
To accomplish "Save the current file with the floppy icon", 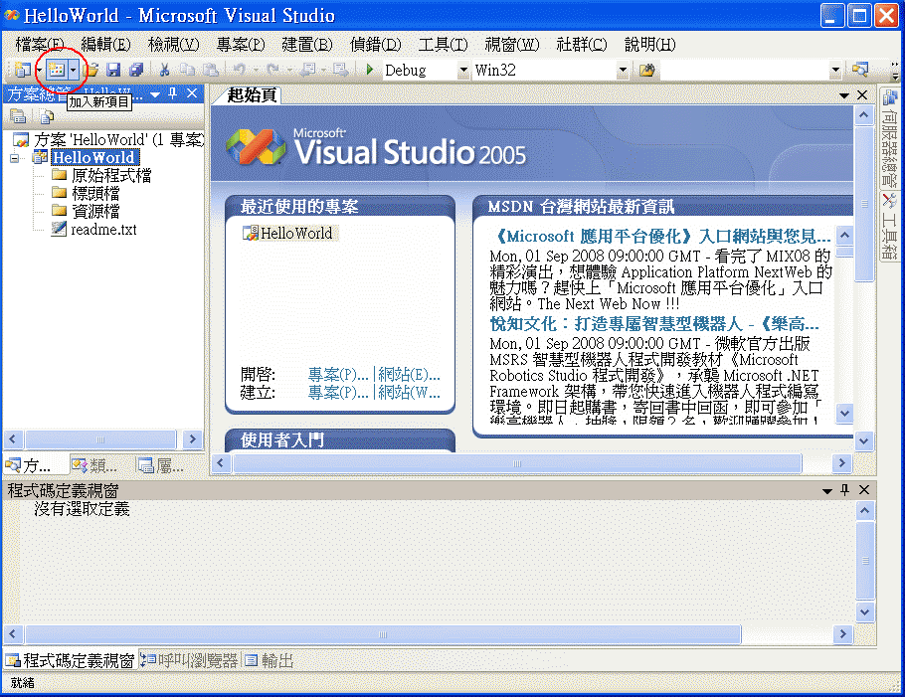I will tap(113, 70).
